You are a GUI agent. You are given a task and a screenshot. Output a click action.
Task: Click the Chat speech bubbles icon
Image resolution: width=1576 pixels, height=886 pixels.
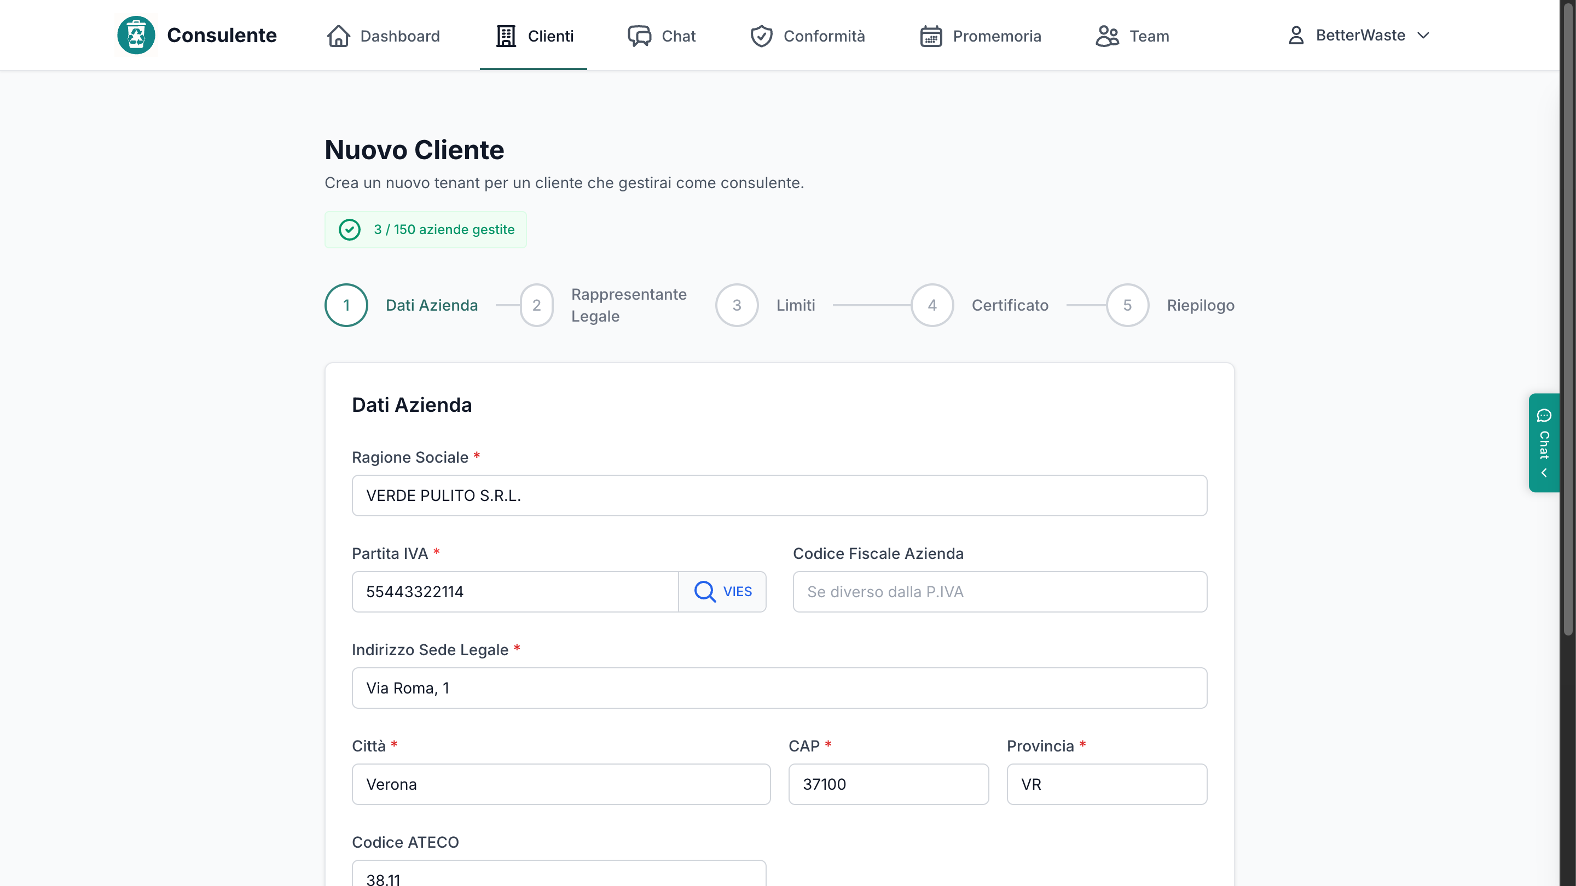(639, 36)
